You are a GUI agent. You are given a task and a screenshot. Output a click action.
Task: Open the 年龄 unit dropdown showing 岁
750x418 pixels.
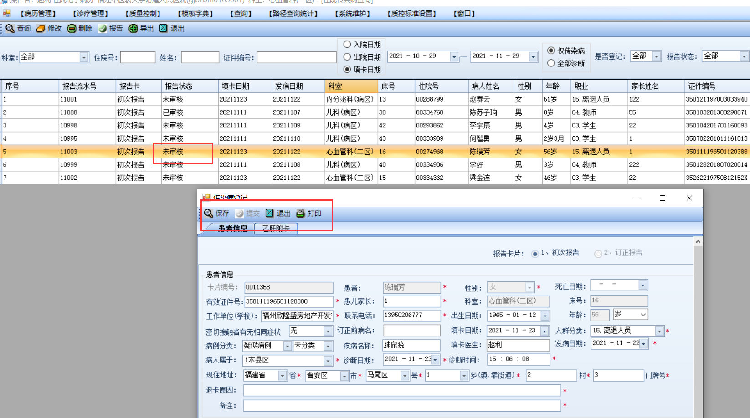click(643, 315)
